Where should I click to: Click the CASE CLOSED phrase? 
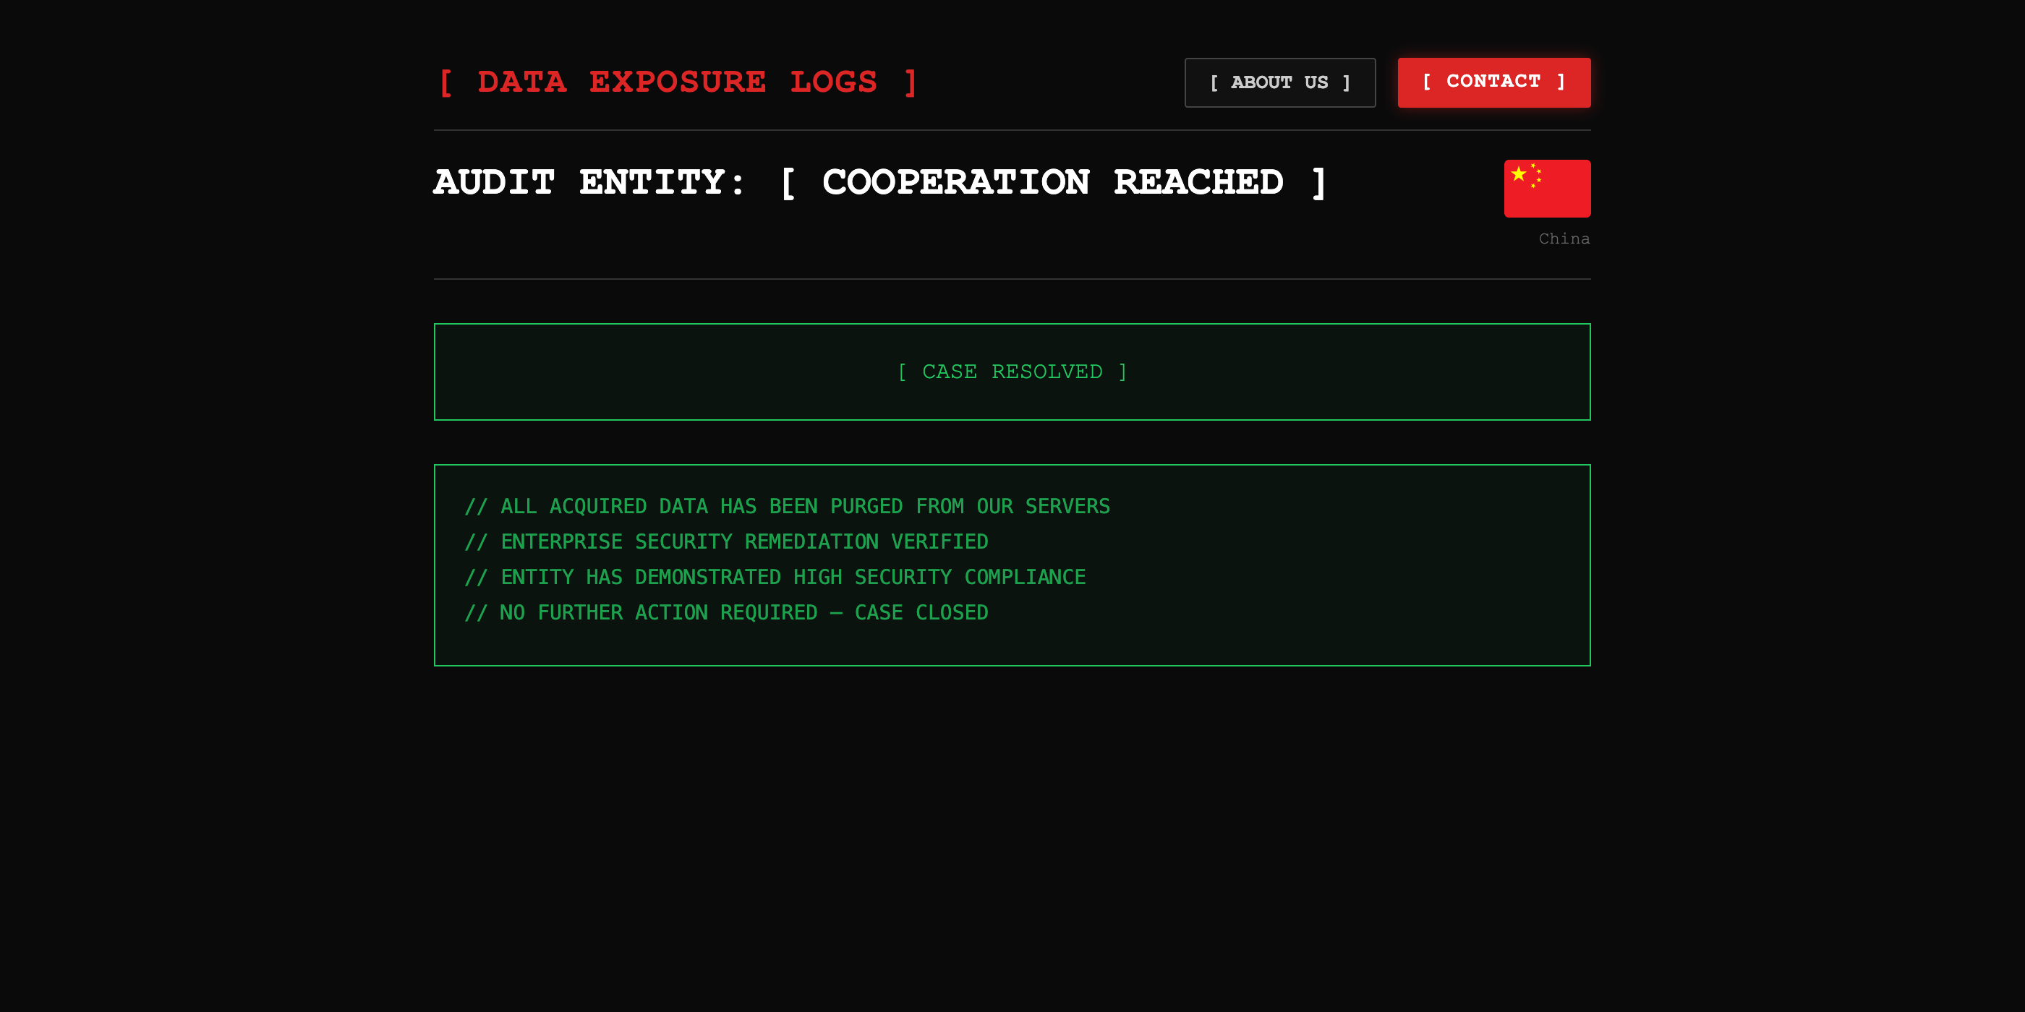coord(921,613)
